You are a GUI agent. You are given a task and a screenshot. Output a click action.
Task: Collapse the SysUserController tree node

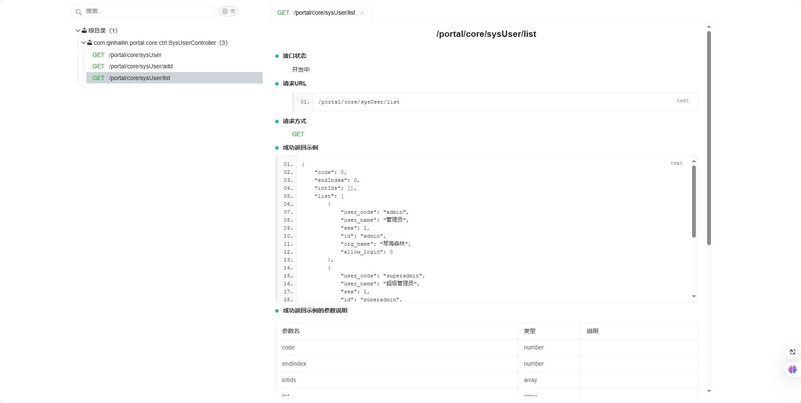tap(83, 43)
